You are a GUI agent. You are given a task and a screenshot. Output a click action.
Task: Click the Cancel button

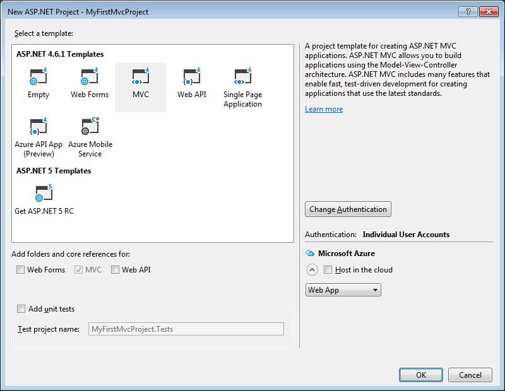click(470, 375)
